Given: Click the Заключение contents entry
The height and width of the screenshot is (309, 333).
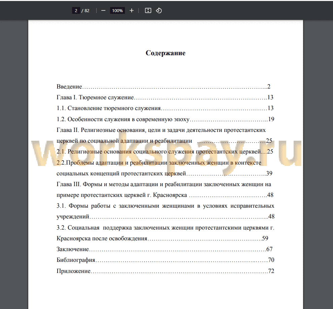Looking at the screenshot, I should tap(164, 249).
